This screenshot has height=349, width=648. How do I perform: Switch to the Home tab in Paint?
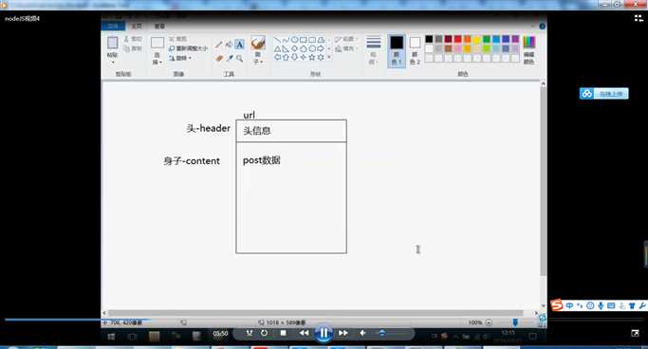137,26
